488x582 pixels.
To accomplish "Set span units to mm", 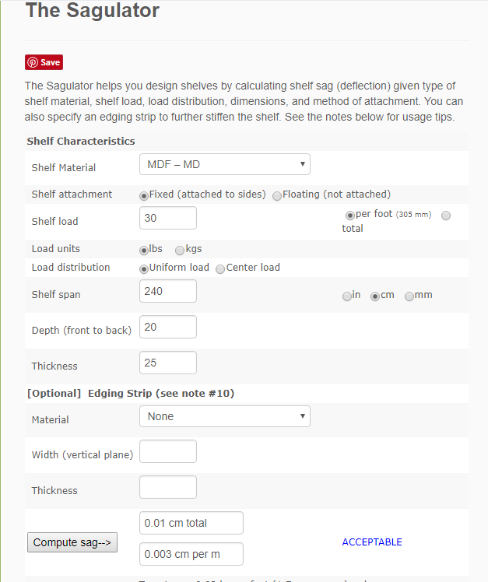I will [409, 296].
